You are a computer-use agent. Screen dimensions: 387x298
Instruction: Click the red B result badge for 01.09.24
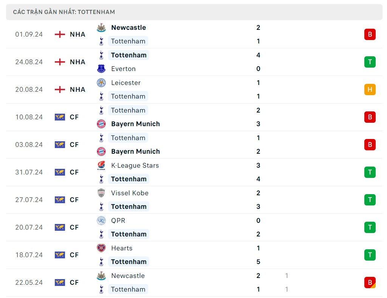pos(370,34)
